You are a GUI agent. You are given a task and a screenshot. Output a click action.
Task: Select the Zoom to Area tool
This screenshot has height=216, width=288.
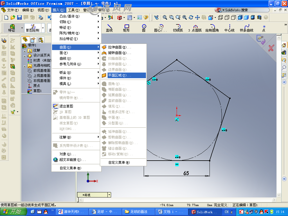tap(171, 17)
